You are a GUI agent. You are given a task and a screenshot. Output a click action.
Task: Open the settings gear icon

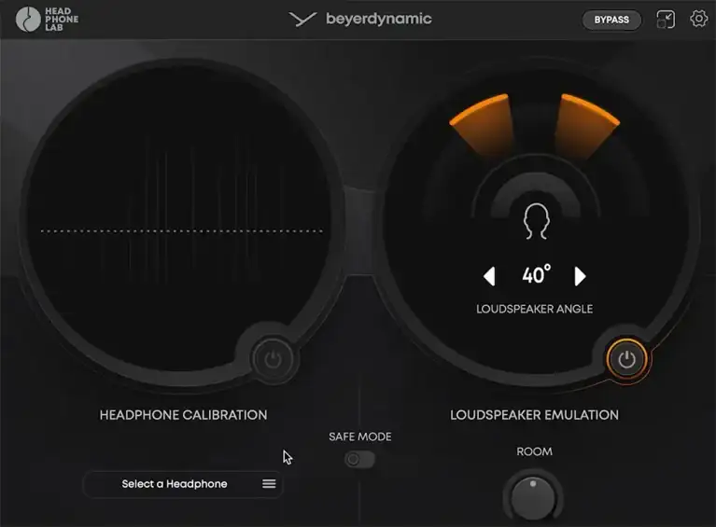coord(698,20)
